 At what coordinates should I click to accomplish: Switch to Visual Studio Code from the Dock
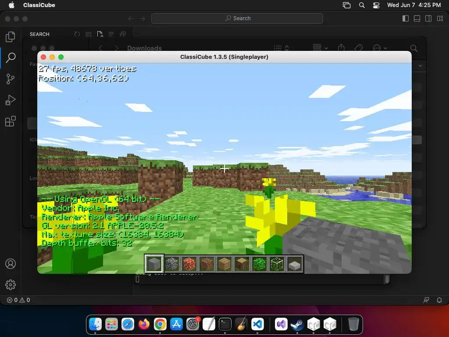click(x=257, y=324)
